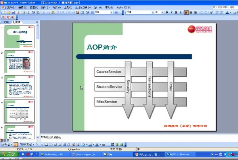Open the File menu
Screen dimensions: 238x160
tap(11, 8)
